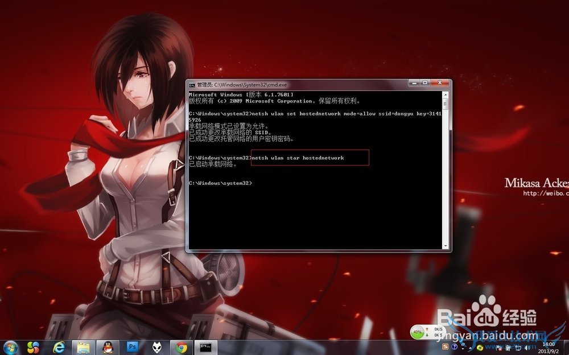The height and width of the screenshot is (355, 569).
Task: Open Windows Explorer folder in taskbar
Action: (x=83, y=348)
